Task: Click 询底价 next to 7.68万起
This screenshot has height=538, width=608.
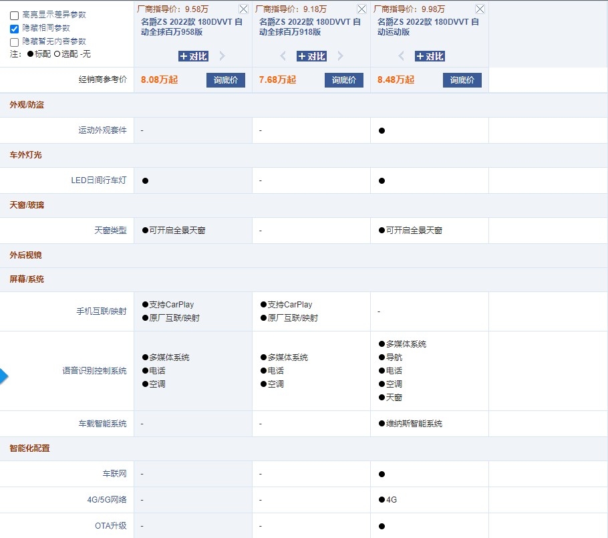Action: click(x=344, y=80)
